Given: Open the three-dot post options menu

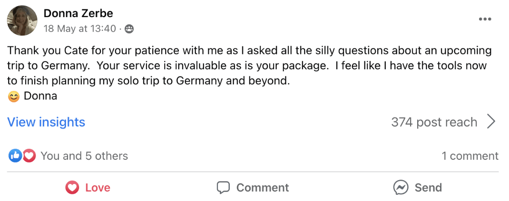Looking at the screenshot, I should 485,19.
